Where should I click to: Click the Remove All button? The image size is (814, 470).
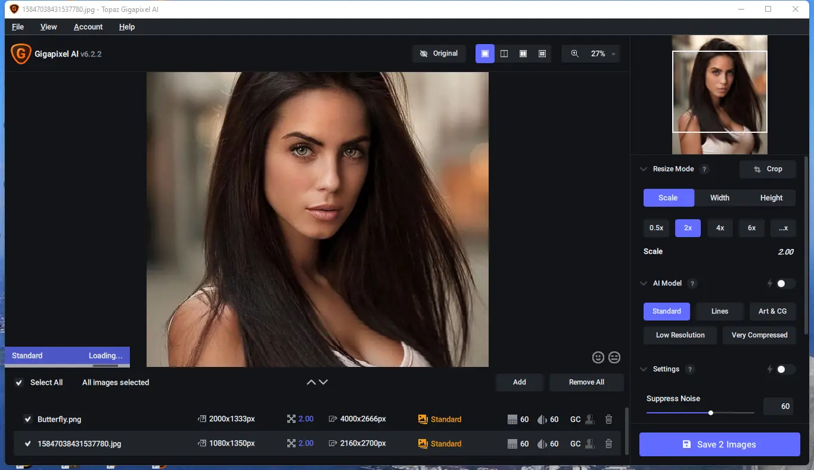click(x=586, y=382)
